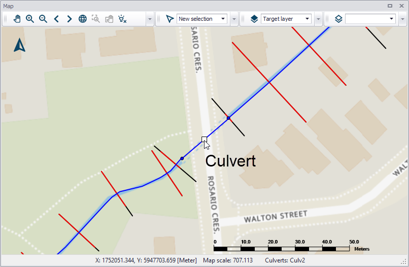This screenshot has height=267, width=409.
Task: Click the X, Y coordinate readout
Action: pyautogui.click(x=146, y=260)
